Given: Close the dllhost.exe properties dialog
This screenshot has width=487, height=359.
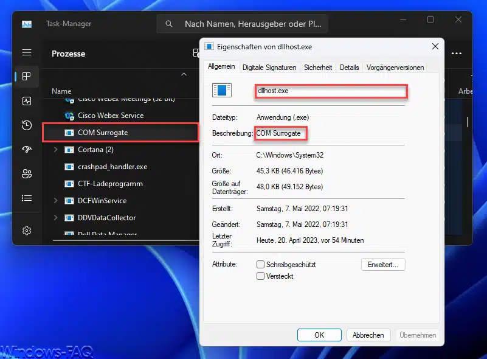Looking at the screenshot, I should 435,47.
